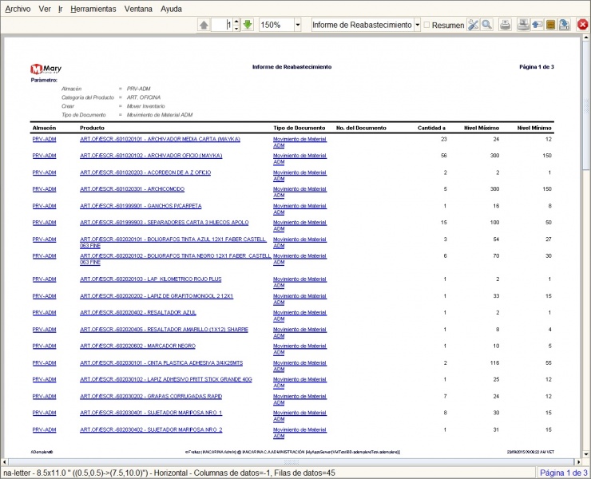
Task: Click the page number input field
Action: 222,26
